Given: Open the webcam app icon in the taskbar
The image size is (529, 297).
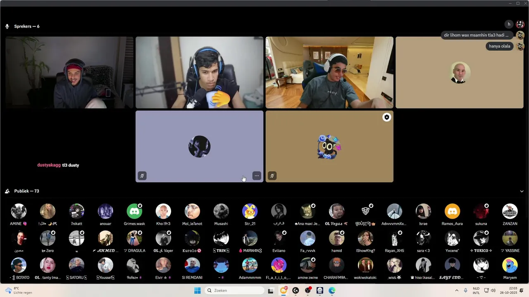Looking at the screenshot, I should coord(320,290).
